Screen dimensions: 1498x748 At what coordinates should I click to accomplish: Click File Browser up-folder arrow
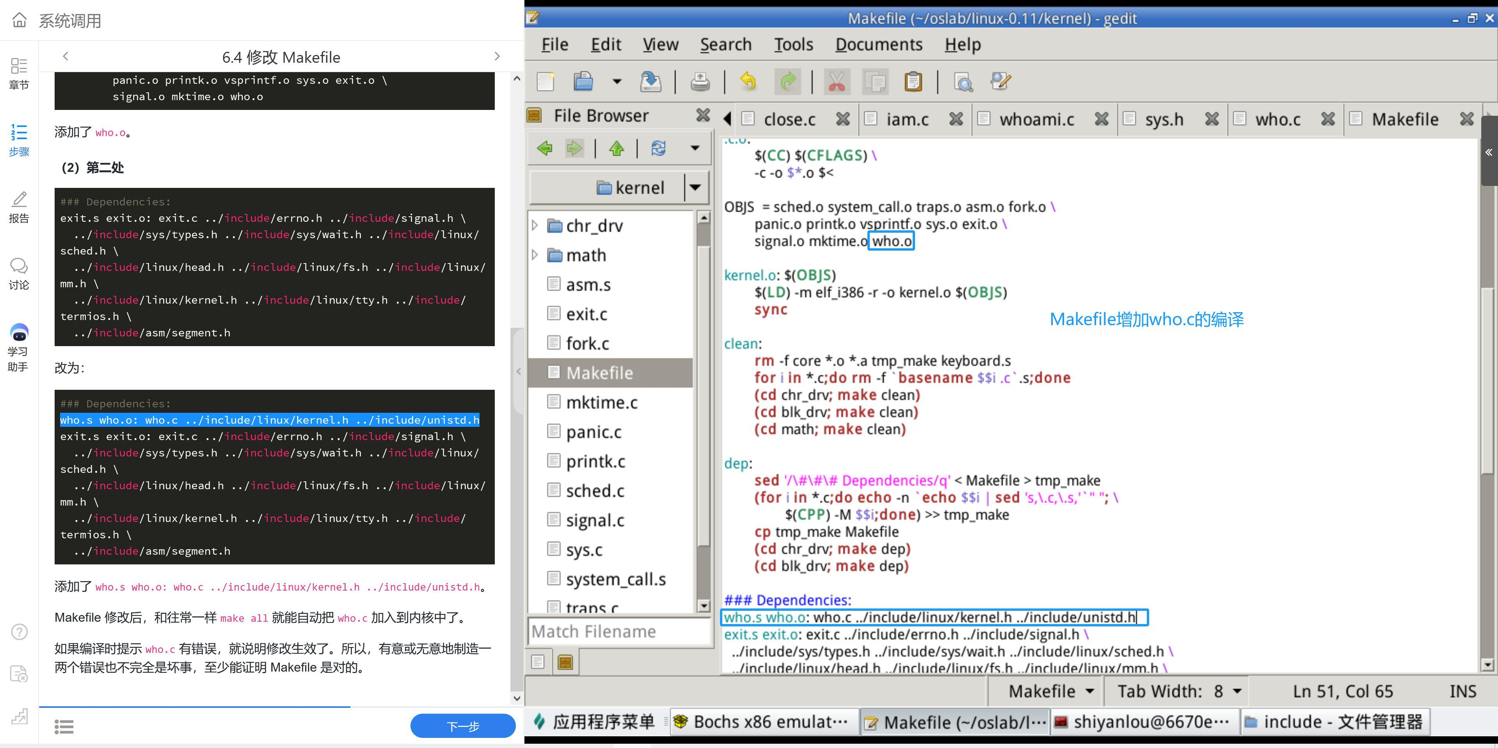(x=617, y=148)
